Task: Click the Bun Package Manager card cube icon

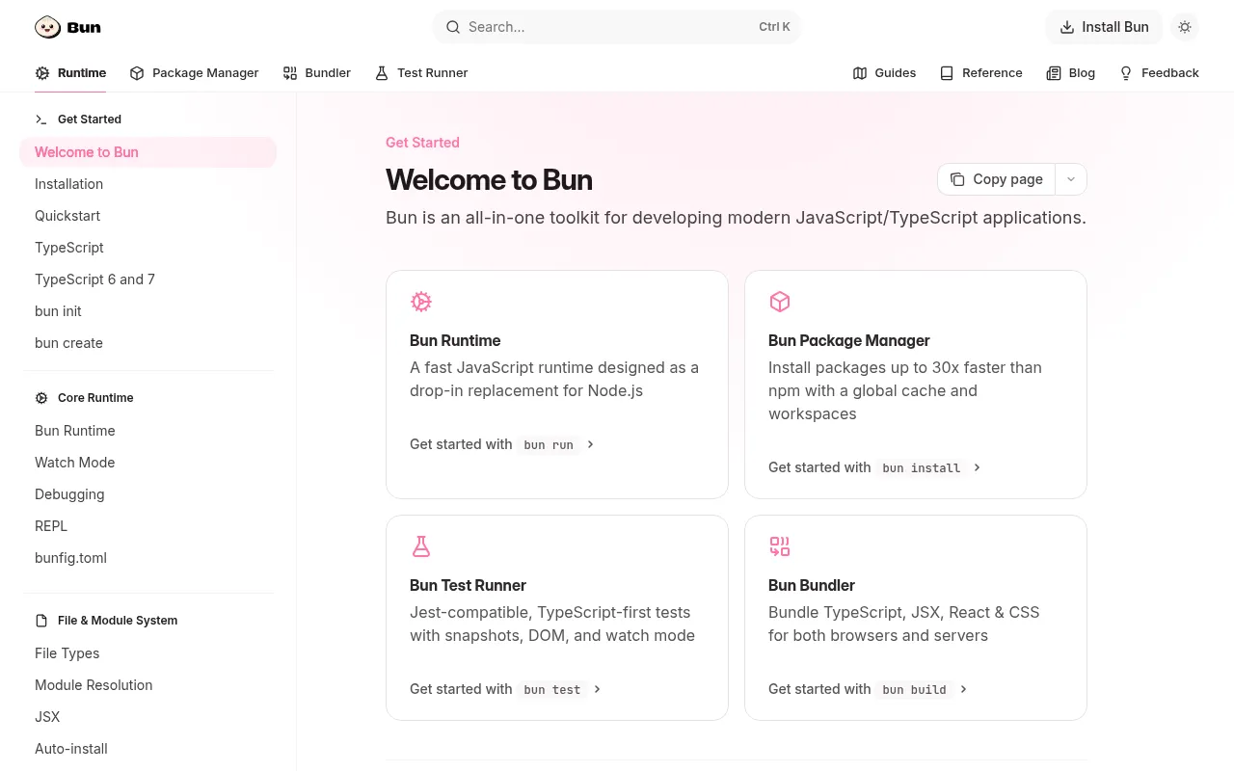Action: point(780,302)
